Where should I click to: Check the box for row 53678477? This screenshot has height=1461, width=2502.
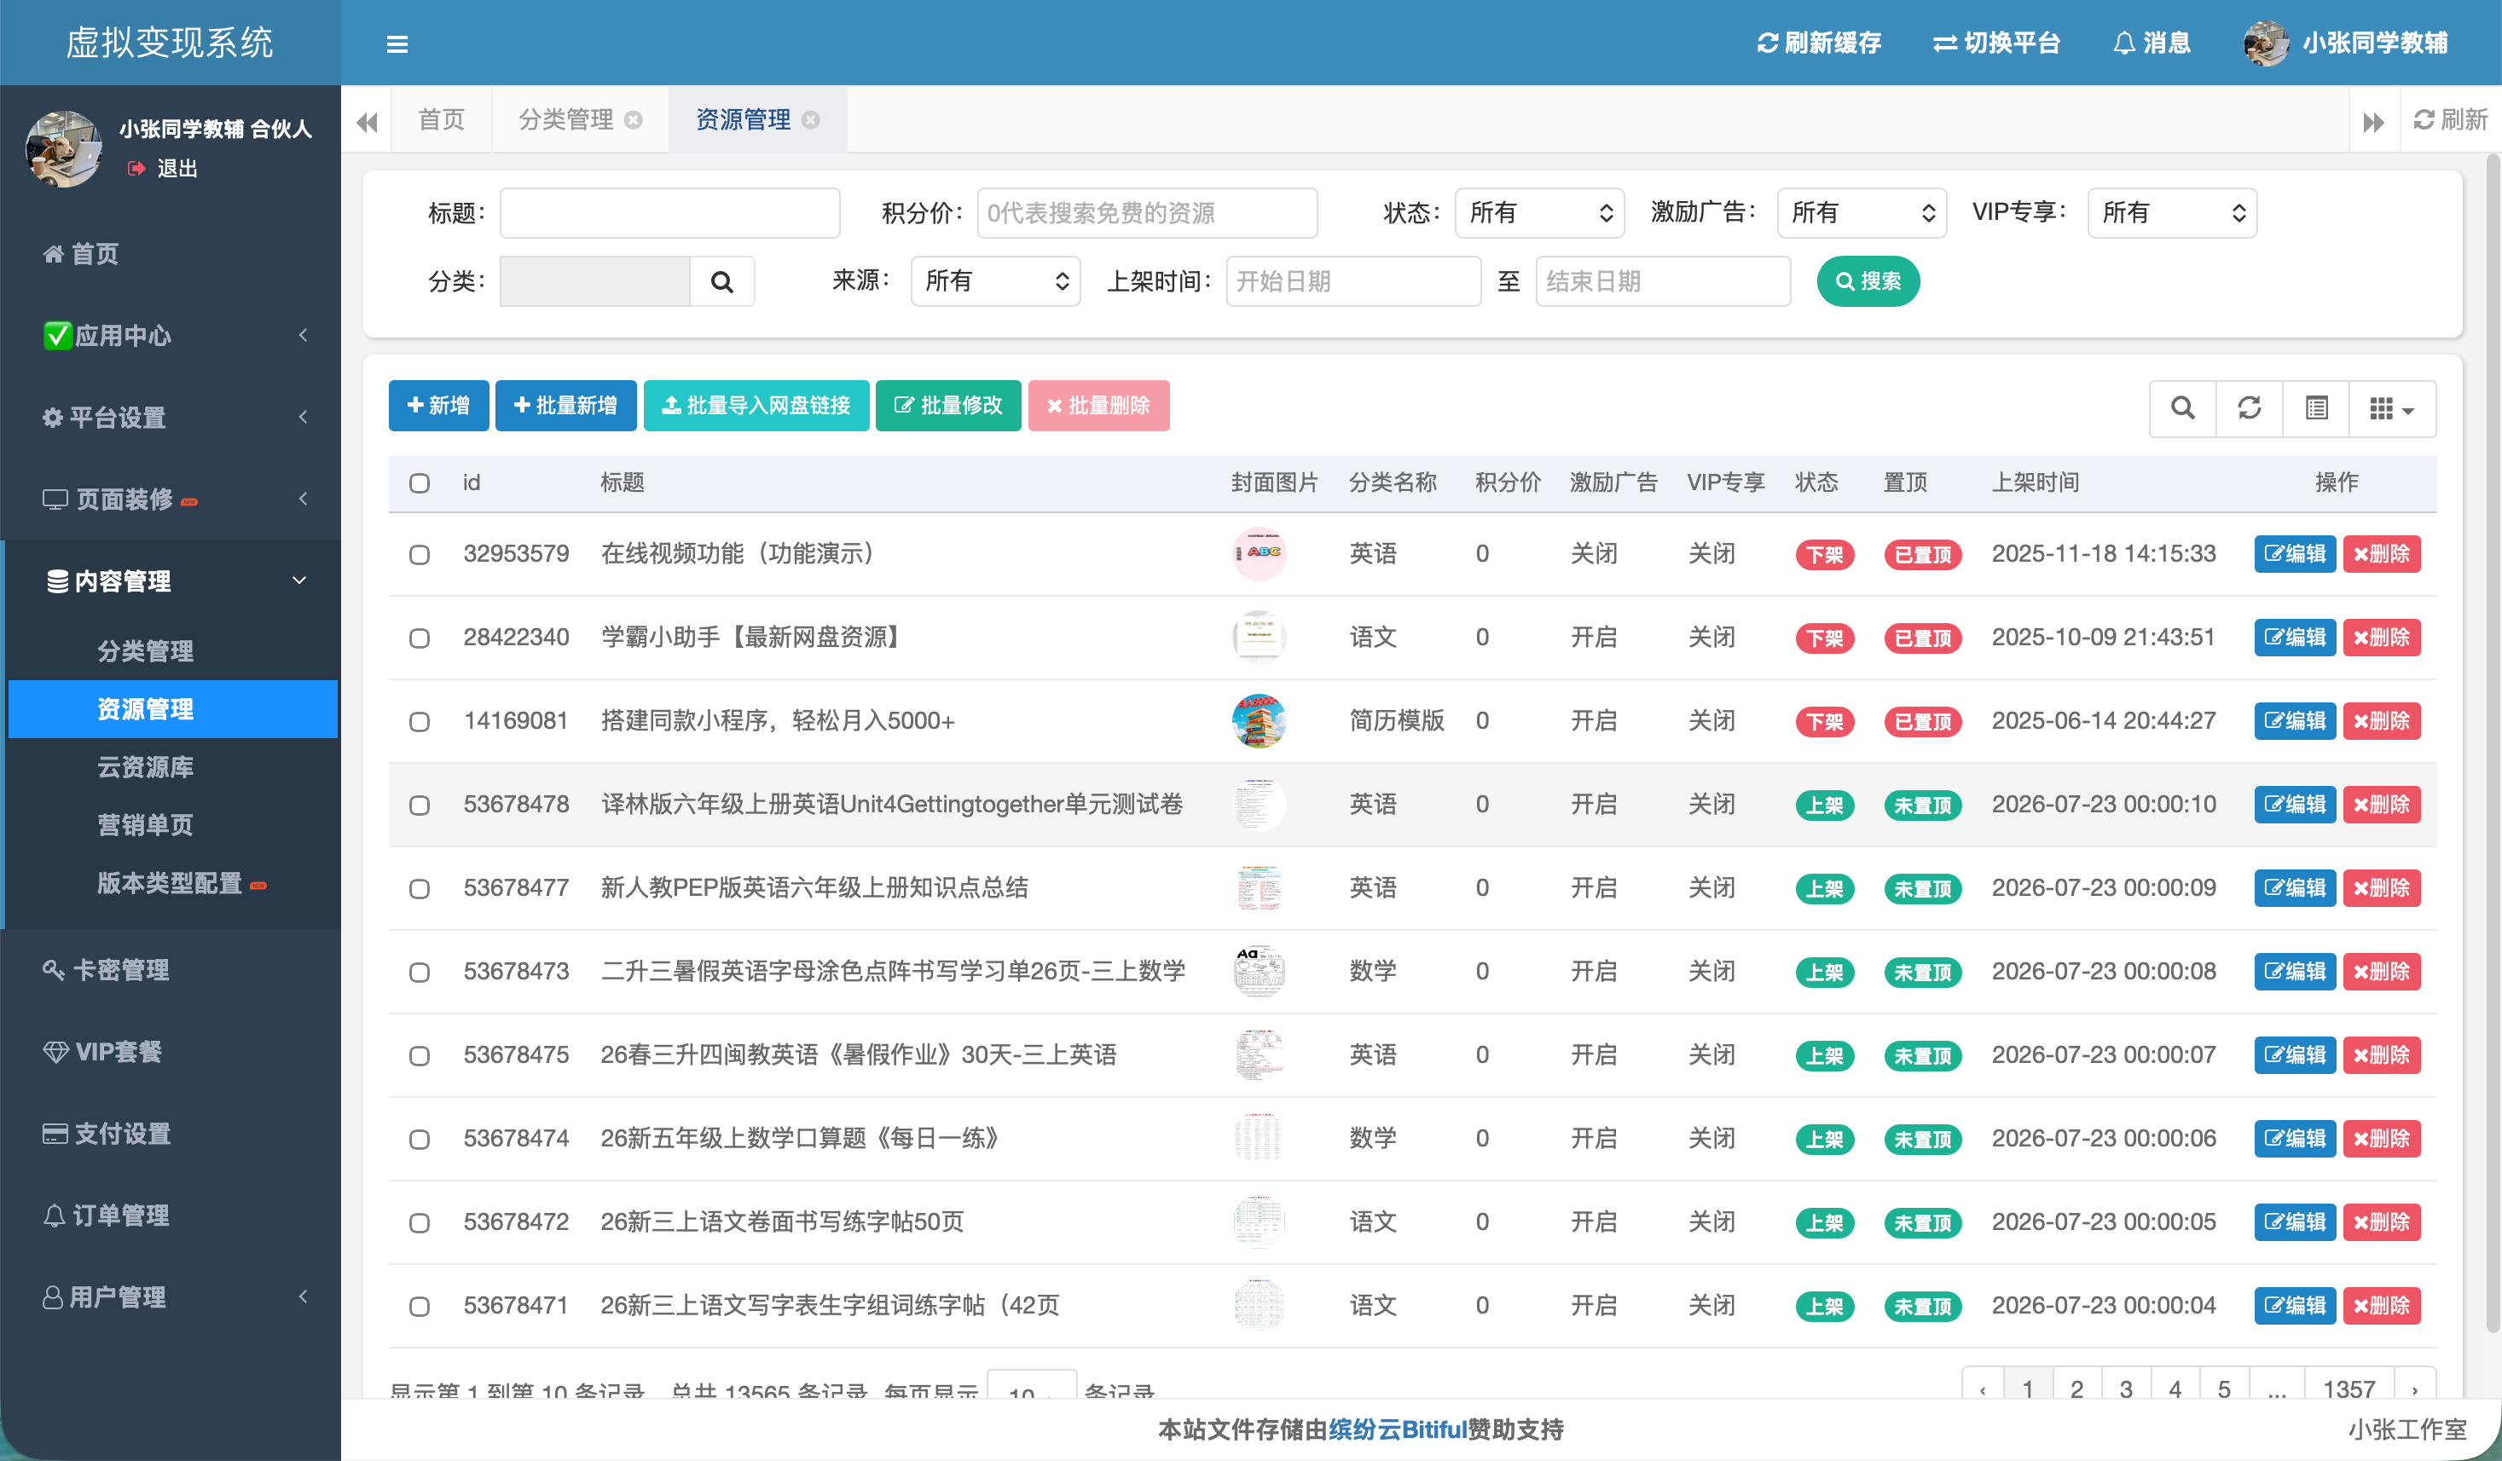420,888
